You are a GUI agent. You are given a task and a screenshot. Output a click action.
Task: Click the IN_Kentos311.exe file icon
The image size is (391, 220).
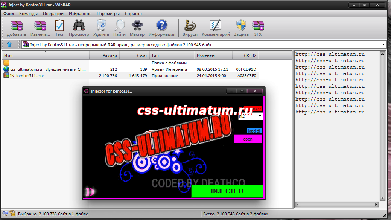[6, 75]
